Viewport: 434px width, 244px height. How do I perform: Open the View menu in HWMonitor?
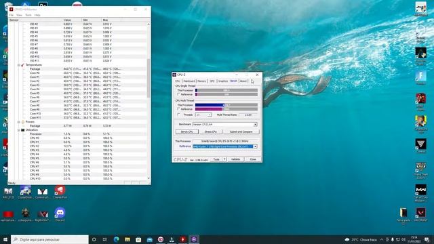tap(19, 15)
